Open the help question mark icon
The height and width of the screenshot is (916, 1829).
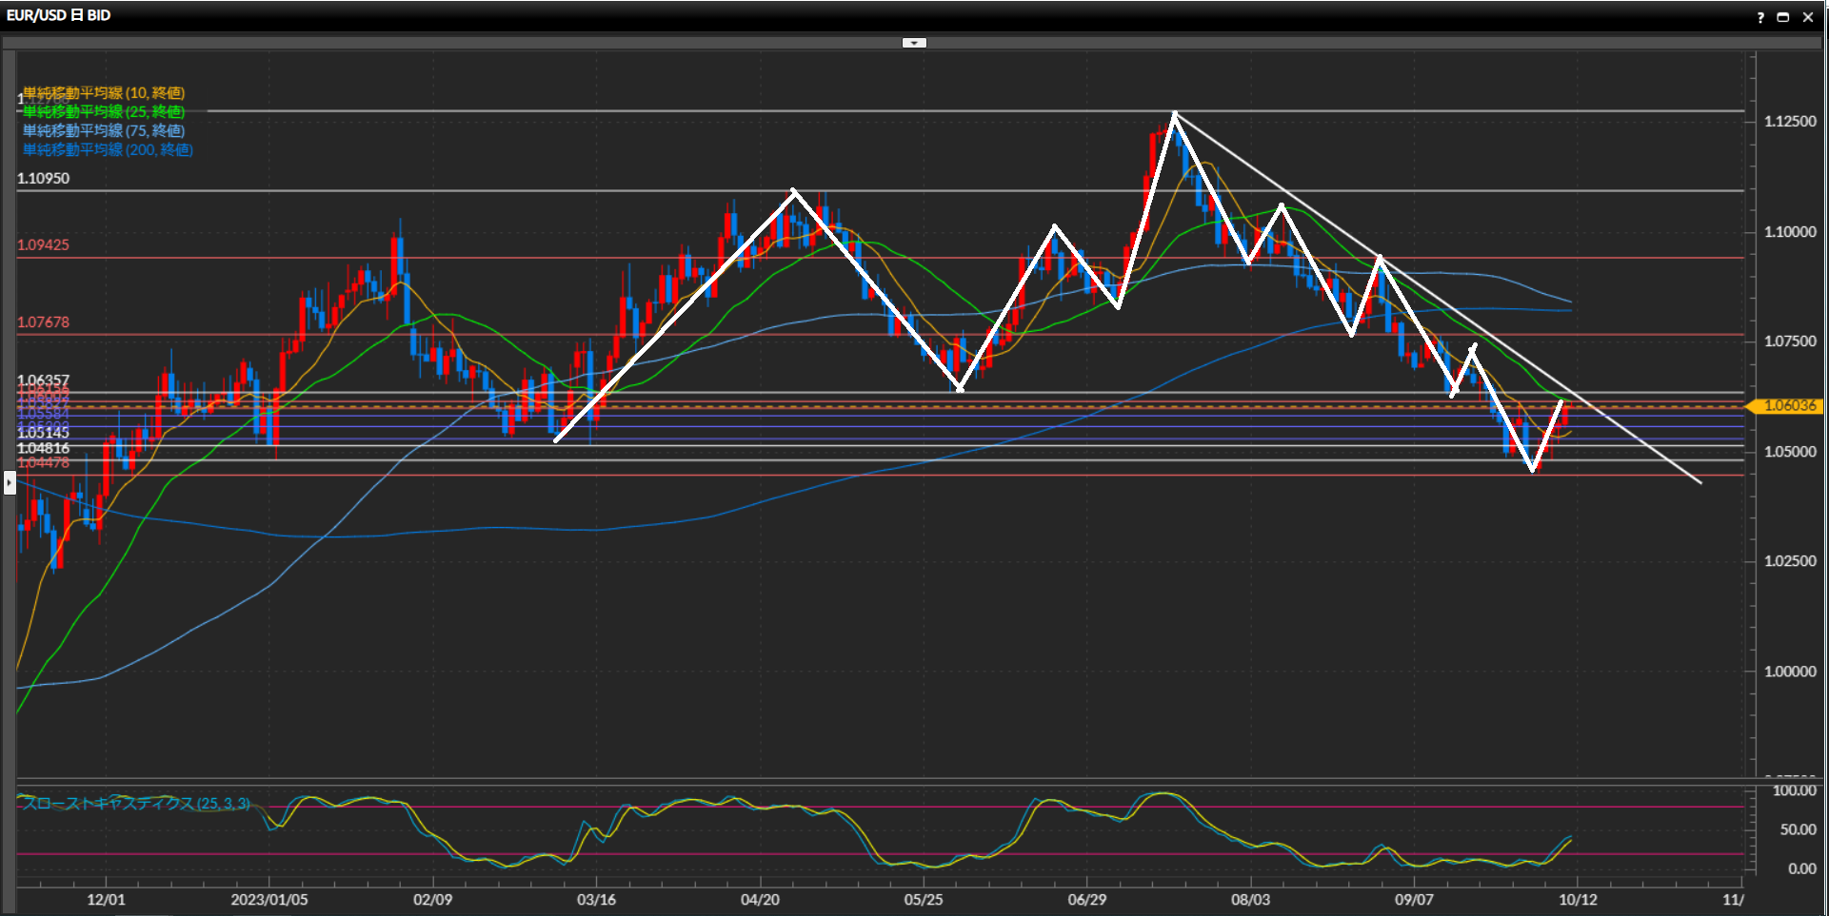(1760, 17)
